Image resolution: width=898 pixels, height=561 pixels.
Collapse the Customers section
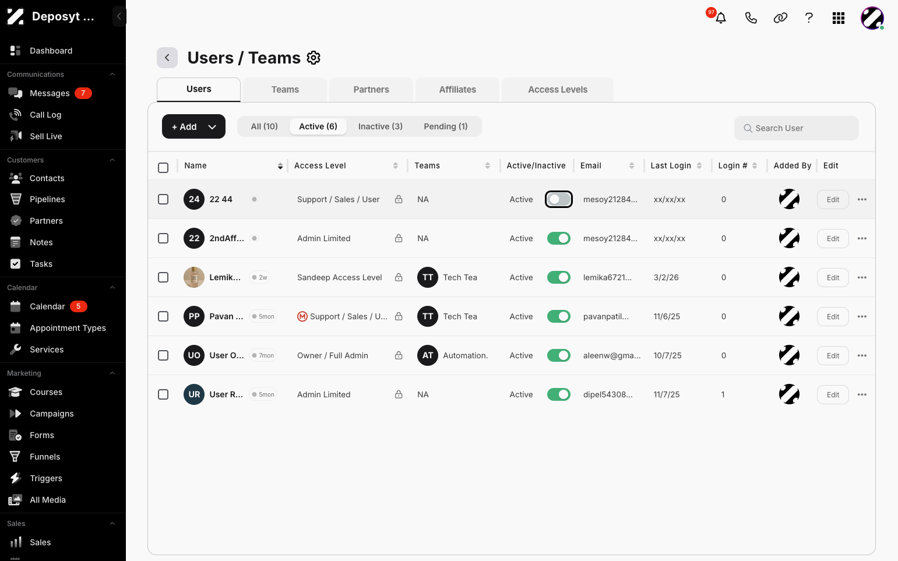click(x=112, y=160)
